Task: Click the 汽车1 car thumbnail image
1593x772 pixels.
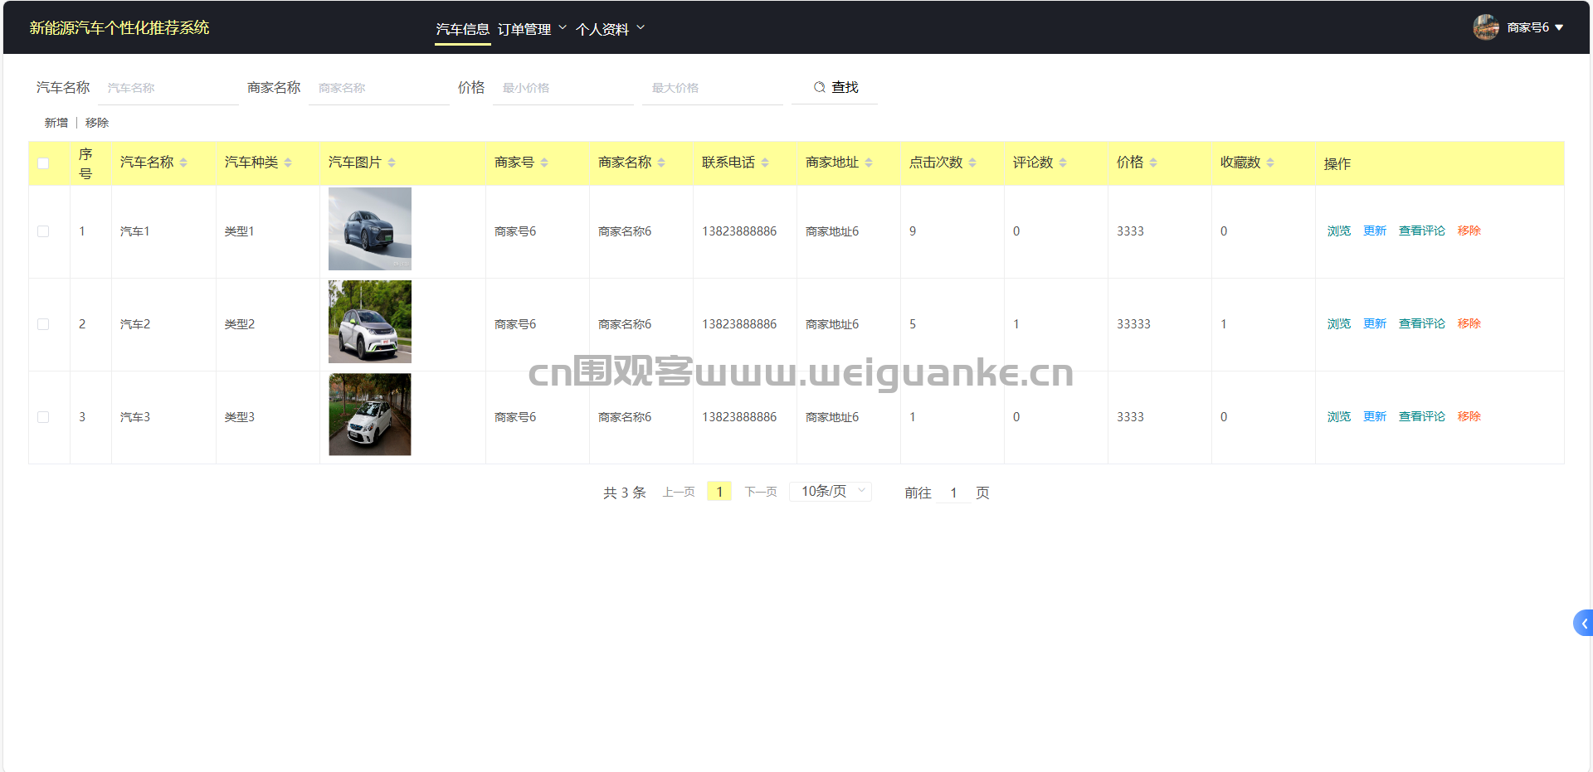Action: [x=370, y=229]
